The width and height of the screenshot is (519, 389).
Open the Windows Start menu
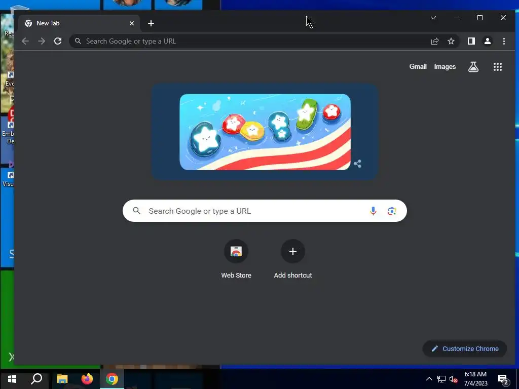(12, 379)
